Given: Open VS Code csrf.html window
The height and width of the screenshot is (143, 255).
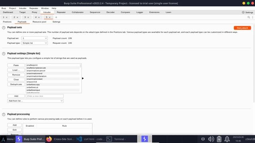Looking at the screenshot, I should pyautogui.click(x=90, y=139).
